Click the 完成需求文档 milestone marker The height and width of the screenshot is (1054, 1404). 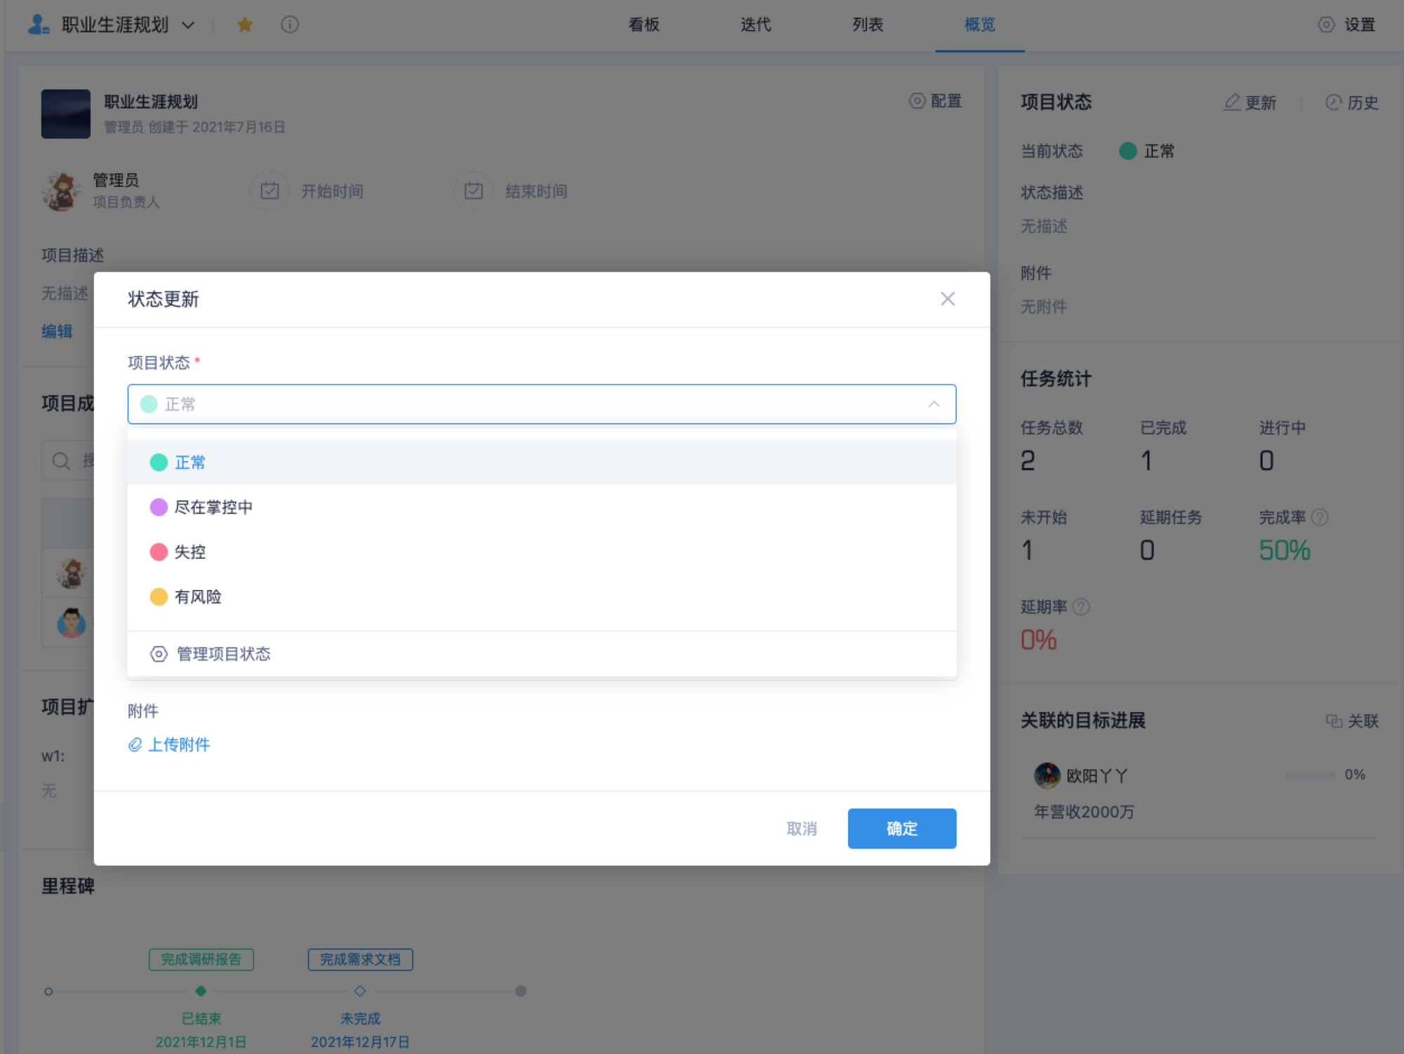pos(360,991)
